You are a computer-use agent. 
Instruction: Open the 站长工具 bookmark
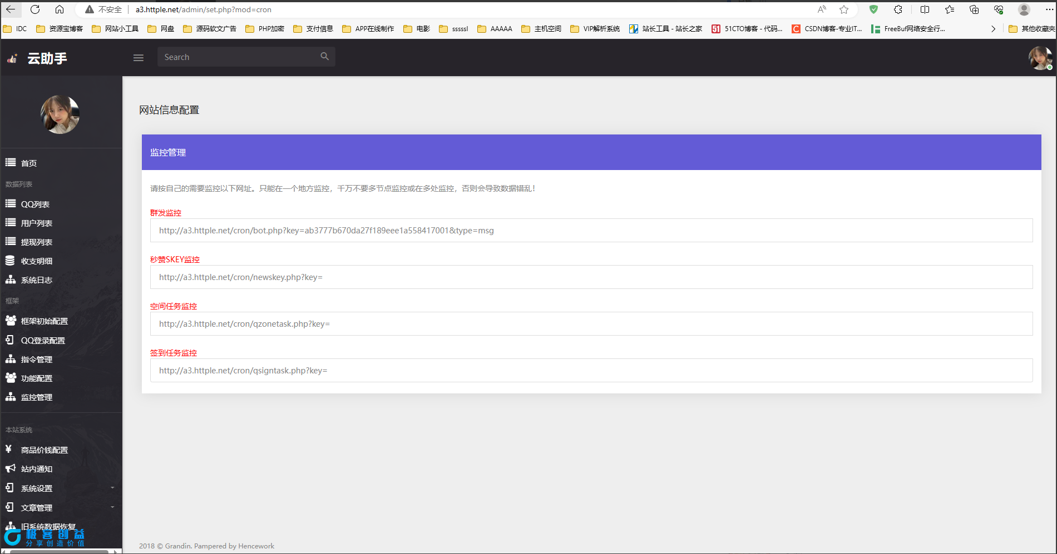tap(665, 29)
